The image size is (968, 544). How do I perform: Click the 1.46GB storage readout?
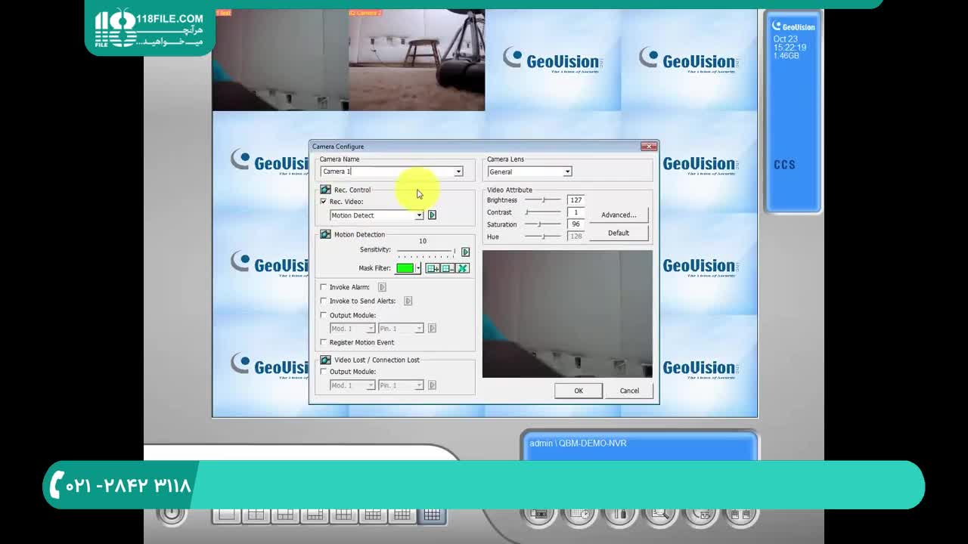[786, 56]
